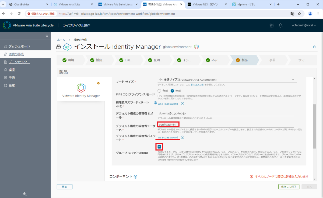Screen dimensions: 323x198
Task: Click the configadmin username field
Action: (226, 125)
